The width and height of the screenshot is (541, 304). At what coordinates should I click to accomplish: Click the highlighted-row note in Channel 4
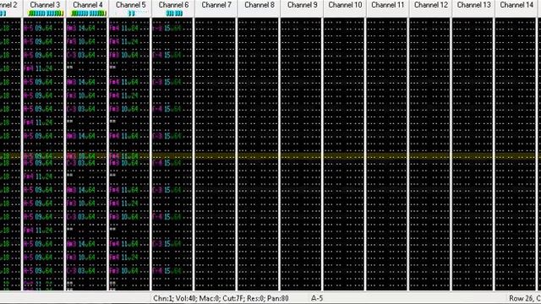pos(71,156)
